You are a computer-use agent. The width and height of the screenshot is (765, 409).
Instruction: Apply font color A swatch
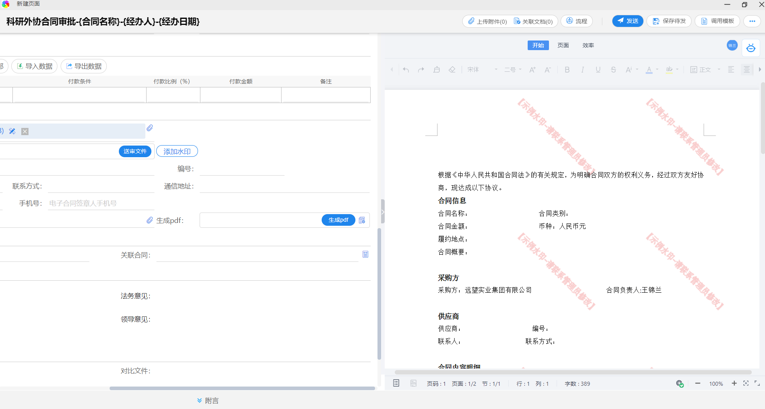[649, 70]
